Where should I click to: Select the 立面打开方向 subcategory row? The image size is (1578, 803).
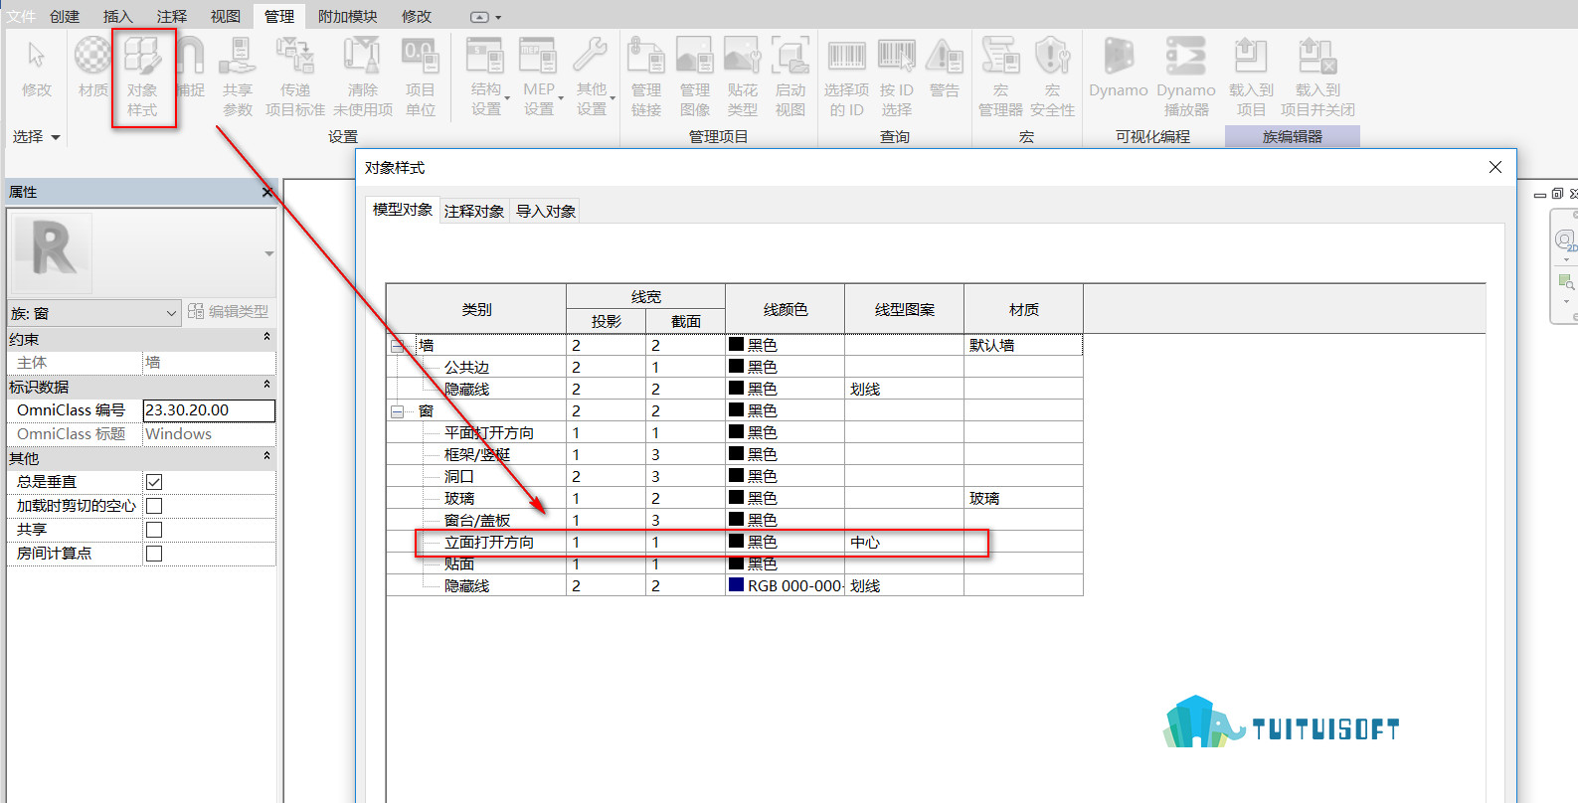click(x=734, y=543)
